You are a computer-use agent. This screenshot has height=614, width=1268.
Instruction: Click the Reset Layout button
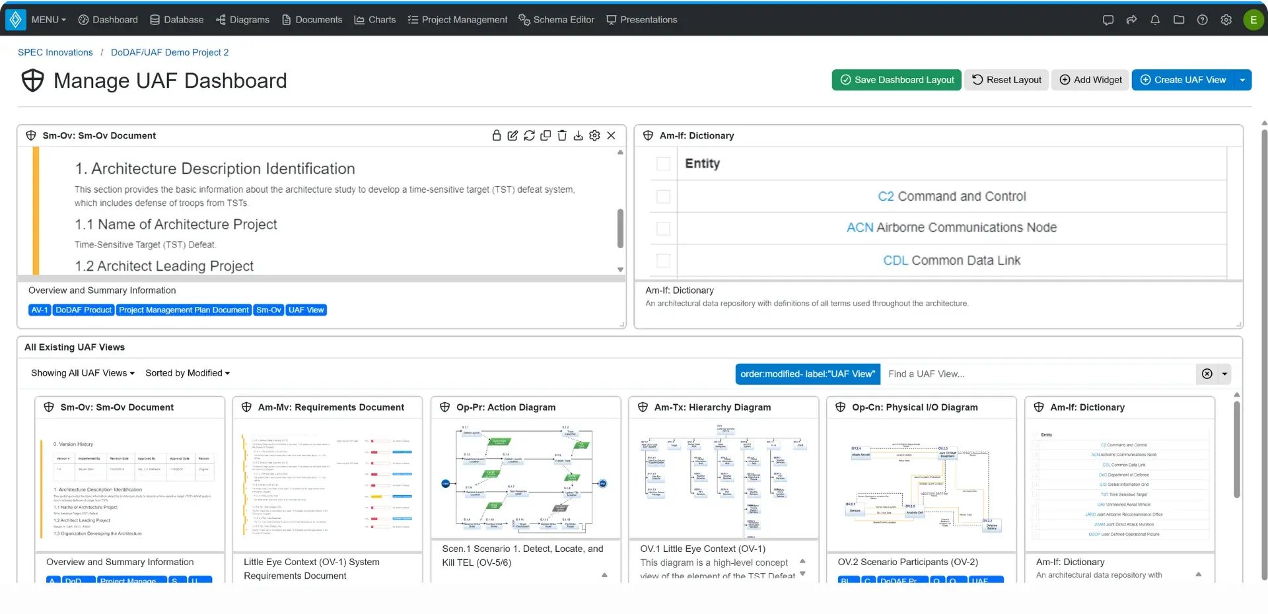coord(1006,80)
